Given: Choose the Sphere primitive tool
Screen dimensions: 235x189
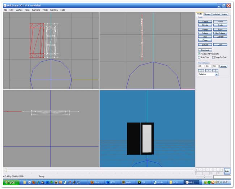Looking at the screenshot, I should (205, 33).
